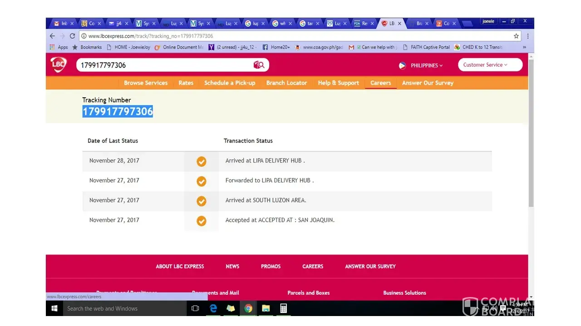The height and width of the screenshot is (326, 581).
Task: Select Schedule a Pick-up in the navigation bar
Action: pyautogui.click(x=229, y=83)
